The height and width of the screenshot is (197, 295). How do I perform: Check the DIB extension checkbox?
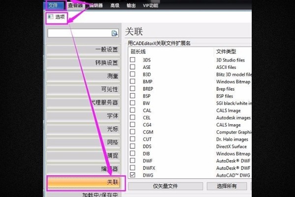click(132, 153)
